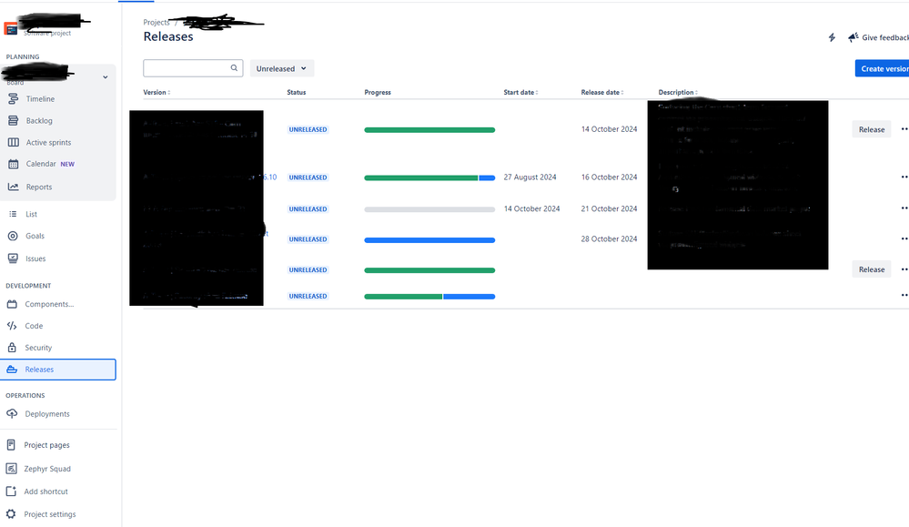Click the last row's green-blue progress bar

(429, 296)
